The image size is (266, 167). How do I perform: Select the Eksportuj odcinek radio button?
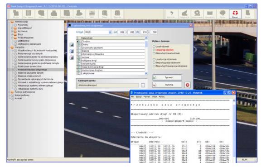pos(154,50)
